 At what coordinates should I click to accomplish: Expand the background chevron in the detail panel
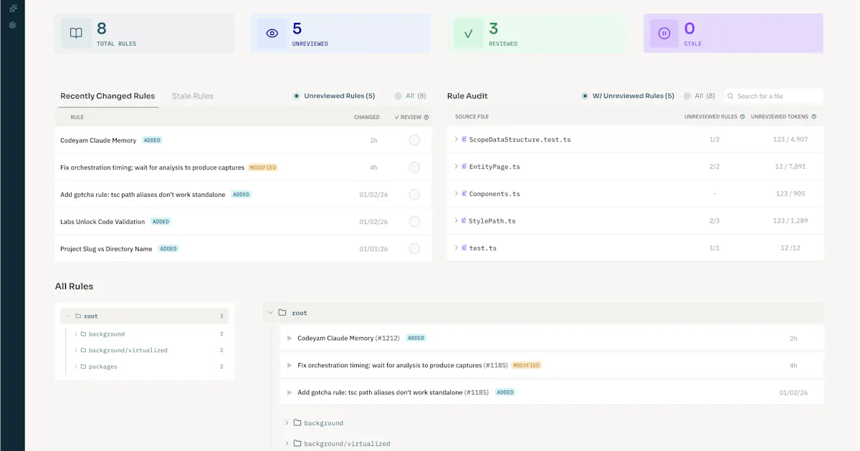(x=287, y=422)
